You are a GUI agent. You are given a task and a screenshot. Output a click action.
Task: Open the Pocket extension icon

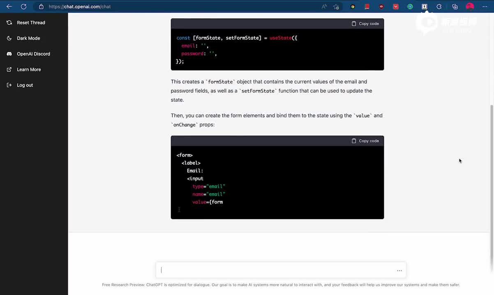coord(396,7)
